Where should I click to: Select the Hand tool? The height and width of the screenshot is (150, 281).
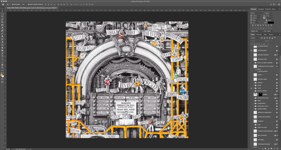(x=2, y=65)
